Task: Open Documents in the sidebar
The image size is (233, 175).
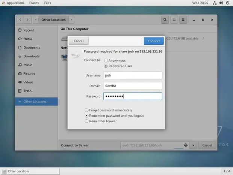Action: point(36,48)
